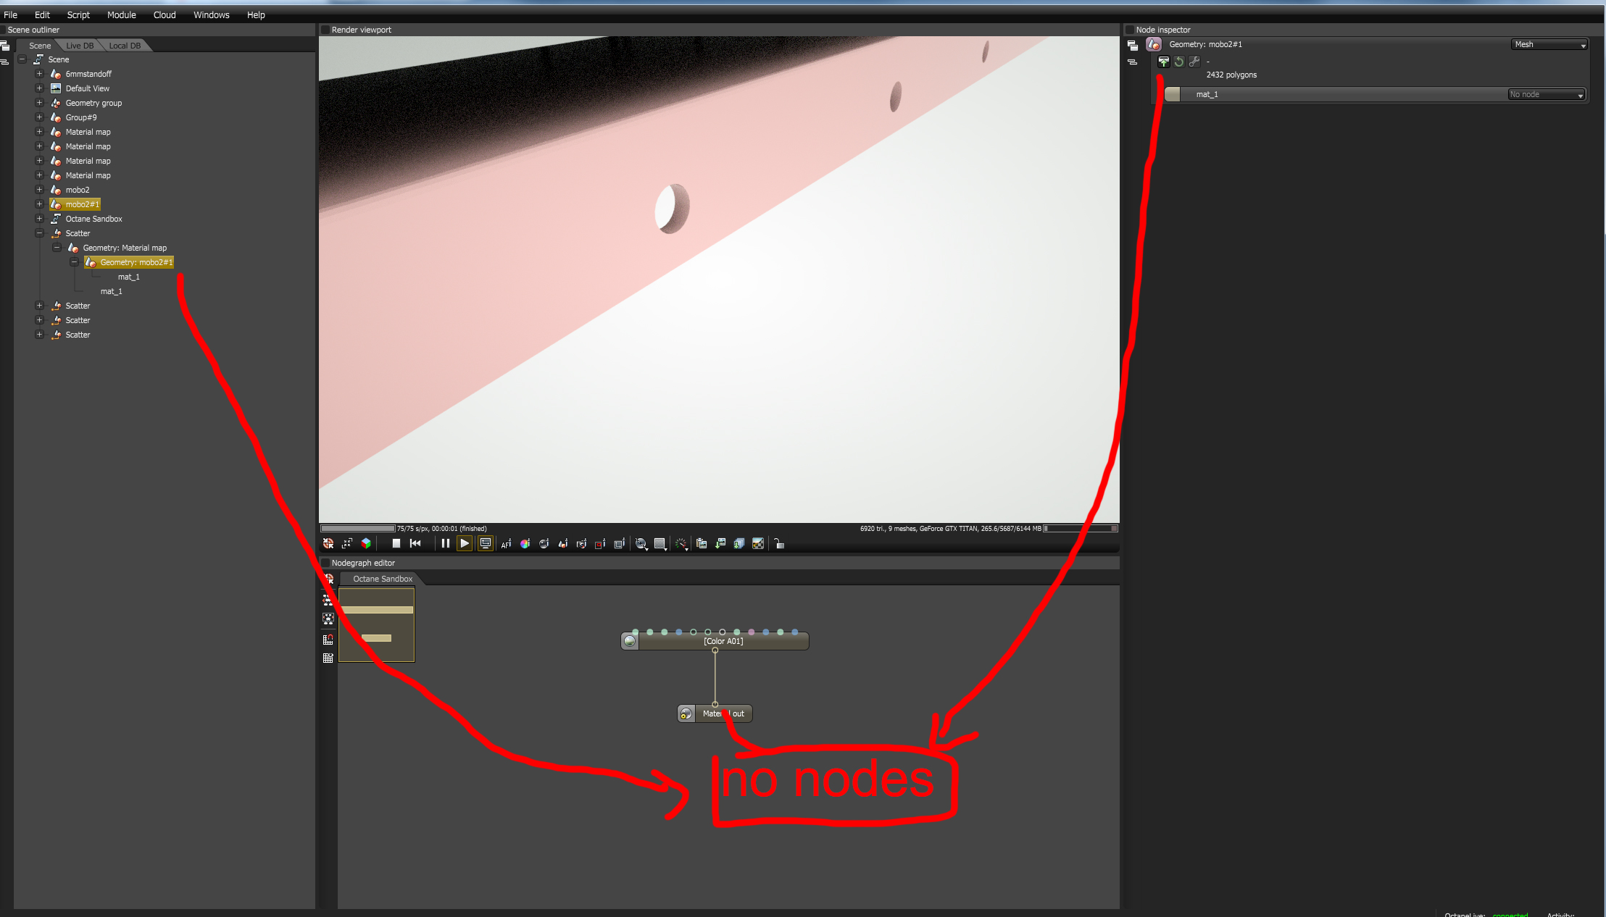Click the restart render button
Image resolution: width=1606 pixels, height=917 pixels.
(x=415, y=543)
